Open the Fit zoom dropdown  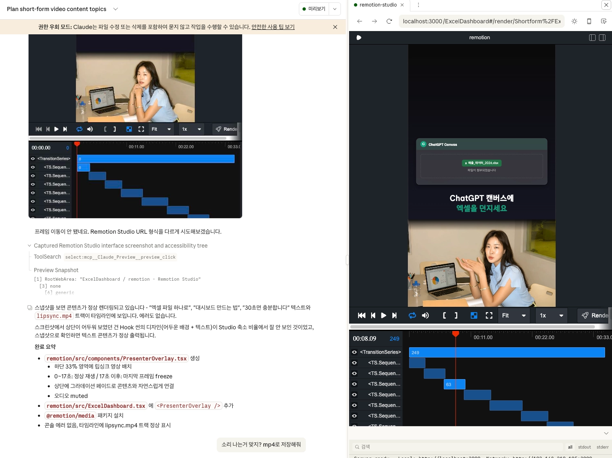pyautogui.click(x=514, y=315)
